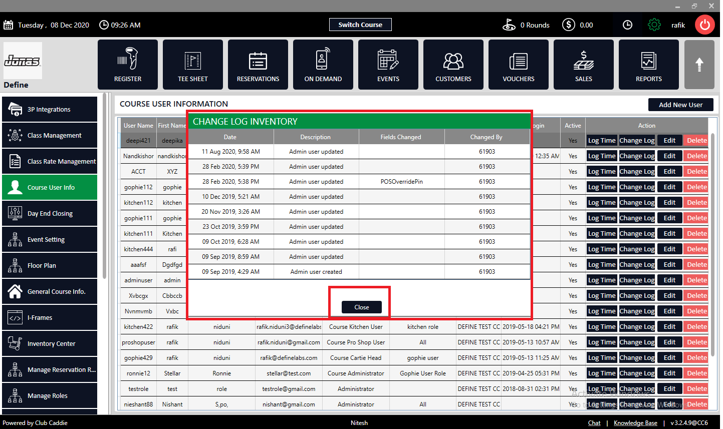Image resolution: width=723 pixels, height=429 pixels.
Task: Open Change Log for user Nandkishor
Action: click(637, 156)
